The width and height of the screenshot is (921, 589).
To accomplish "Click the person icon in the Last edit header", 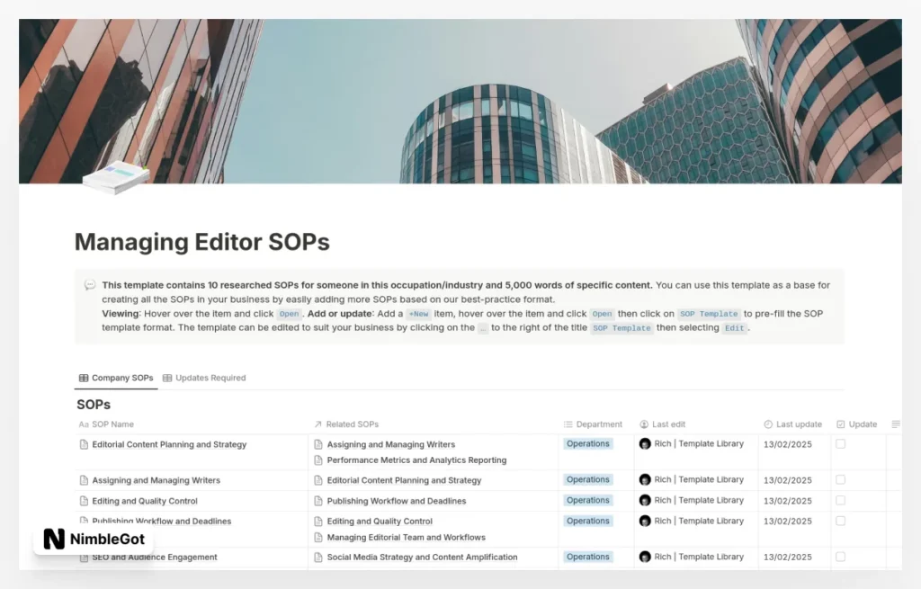I will pyautogui.click(x=644, y=424).
